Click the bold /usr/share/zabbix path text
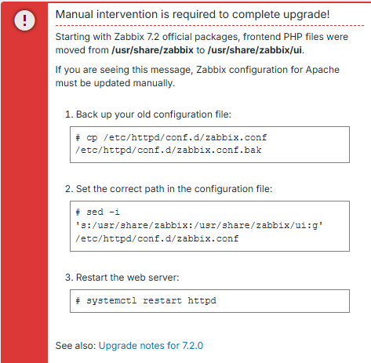 [152, 50]
